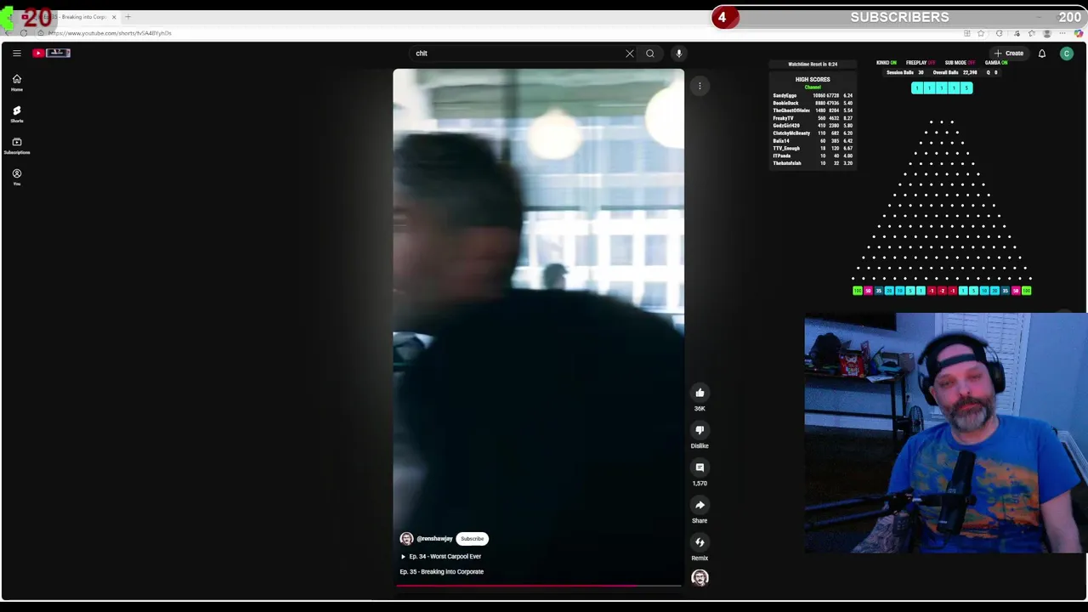Click the Ep. 35 - Breaking into Corporate title
Viewport: 1088px width, 612px height.
point(442,572)
